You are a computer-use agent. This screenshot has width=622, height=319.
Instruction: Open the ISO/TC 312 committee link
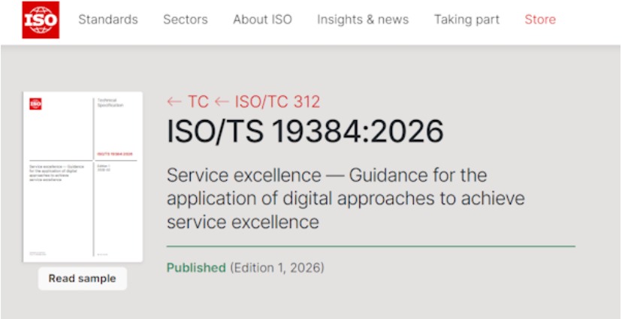(277, 102)
